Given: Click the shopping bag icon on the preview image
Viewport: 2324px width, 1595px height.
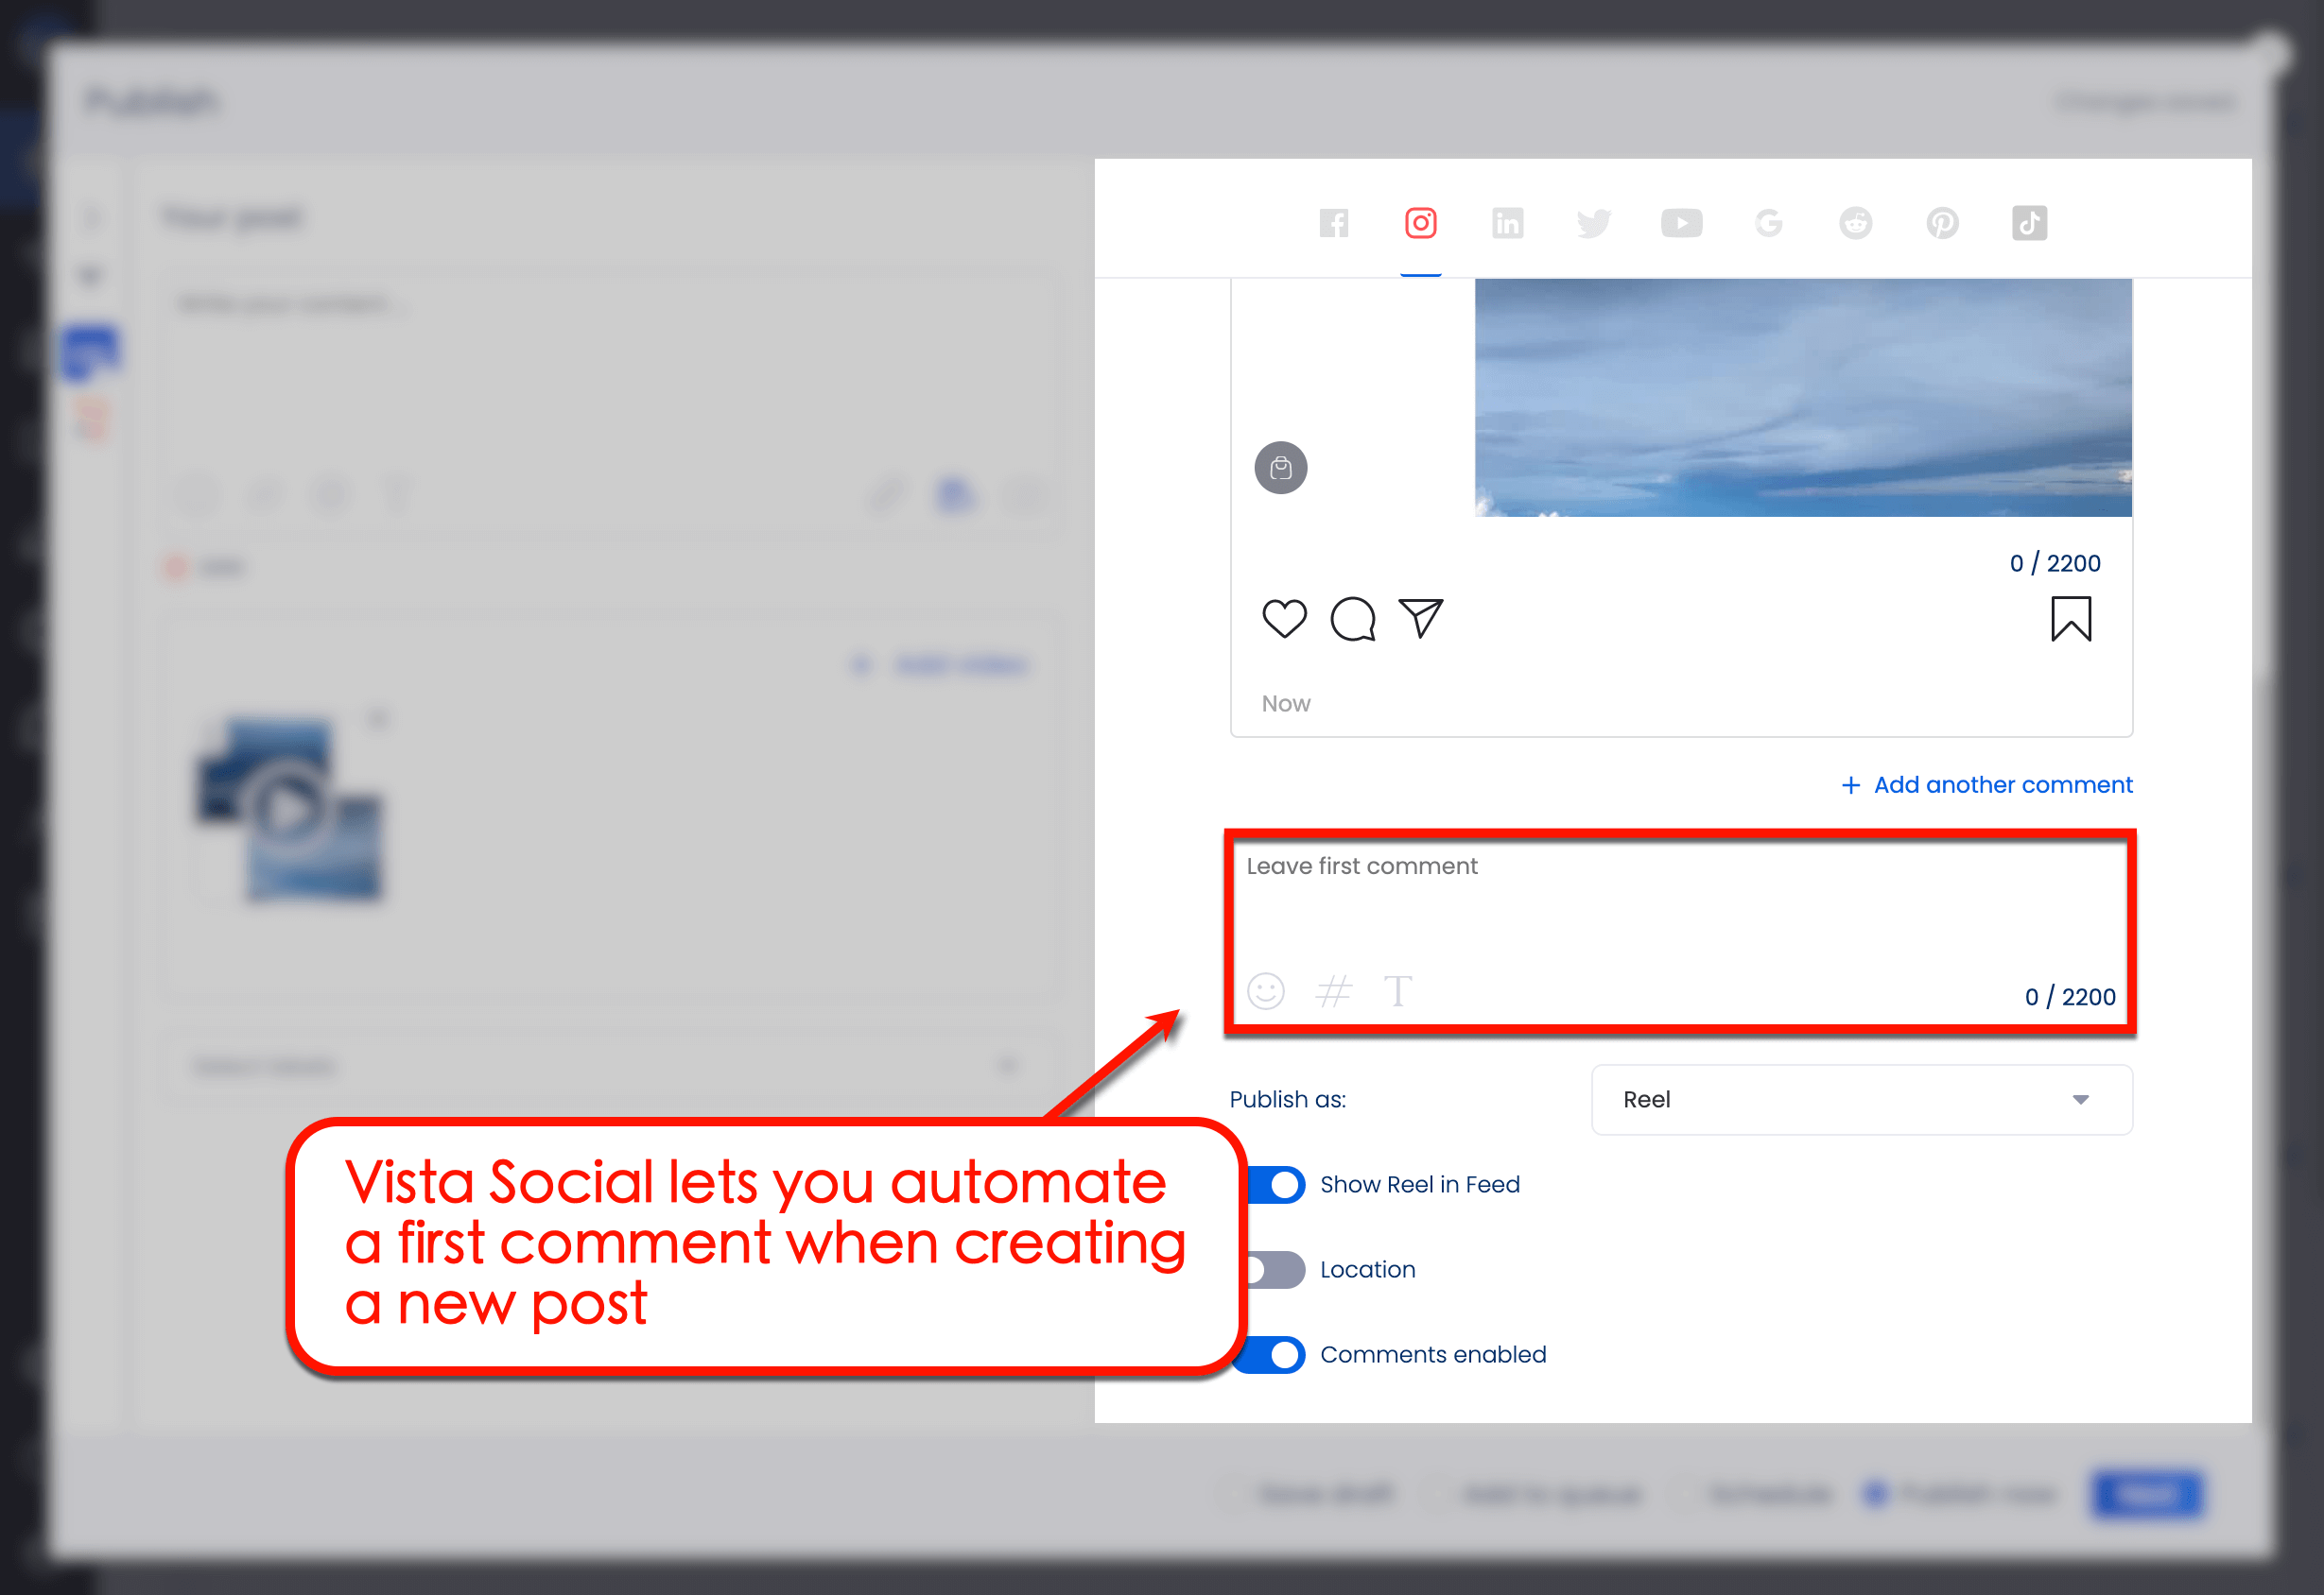Looking at the screenshot, I should 1281,467.
